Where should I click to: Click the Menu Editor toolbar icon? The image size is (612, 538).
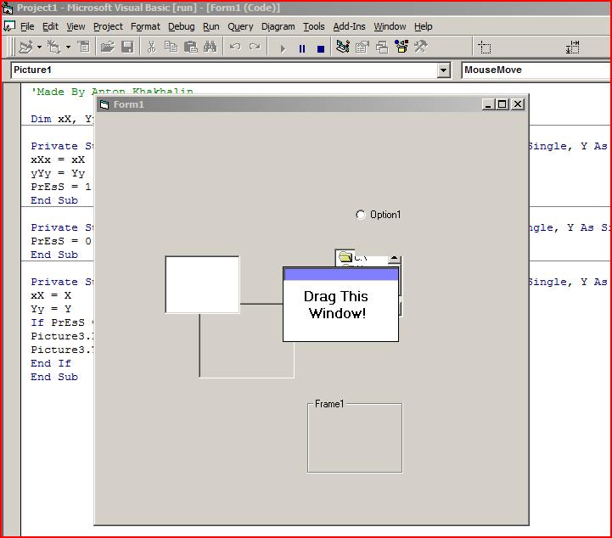pos(84,48)
